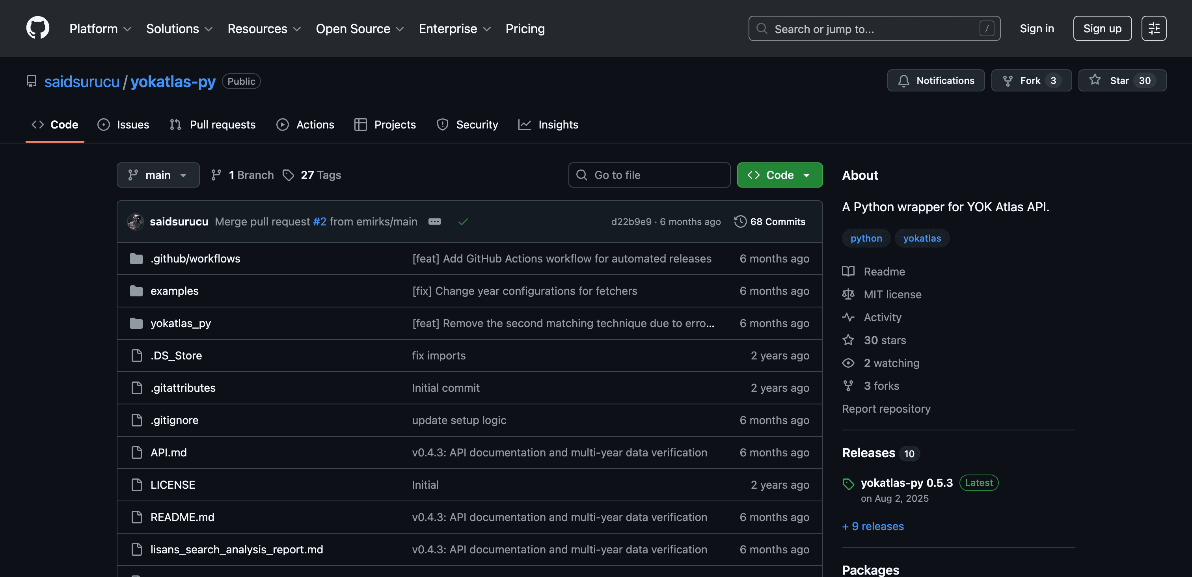Click the python topic tag
This screenshot has width=1192, height=577.
[866, 238]
